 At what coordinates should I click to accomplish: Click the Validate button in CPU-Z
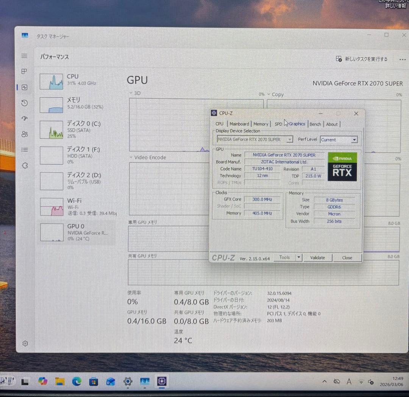pos(317,258)
